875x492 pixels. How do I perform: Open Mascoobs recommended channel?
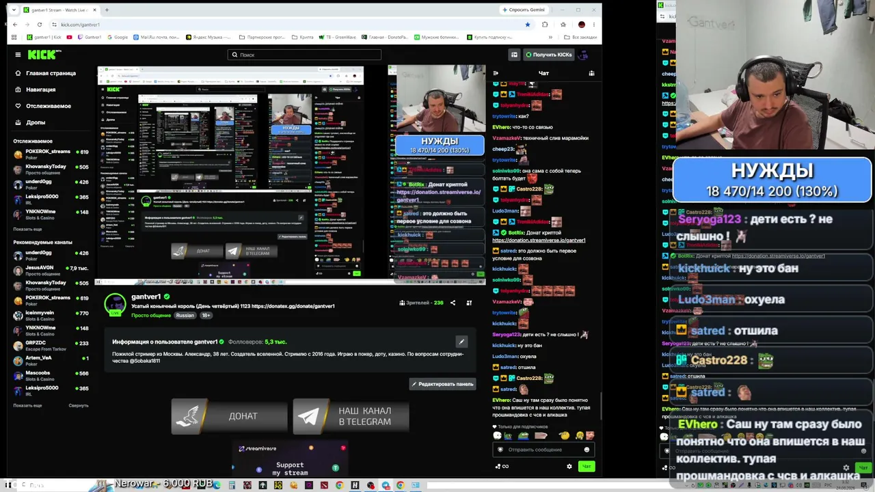click(x=51, y=375)
